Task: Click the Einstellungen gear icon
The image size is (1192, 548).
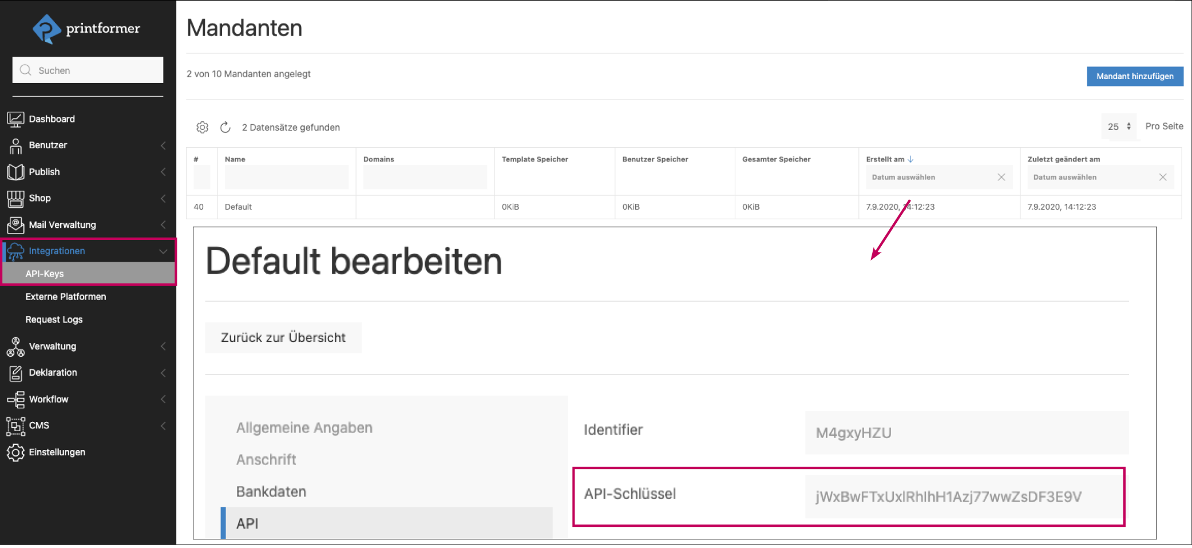Action: coord(15,452)
